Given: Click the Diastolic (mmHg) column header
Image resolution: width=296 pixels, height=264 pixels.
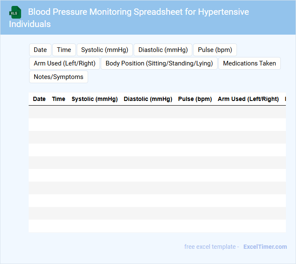Looking at the screenshot, I should point(148,99).
